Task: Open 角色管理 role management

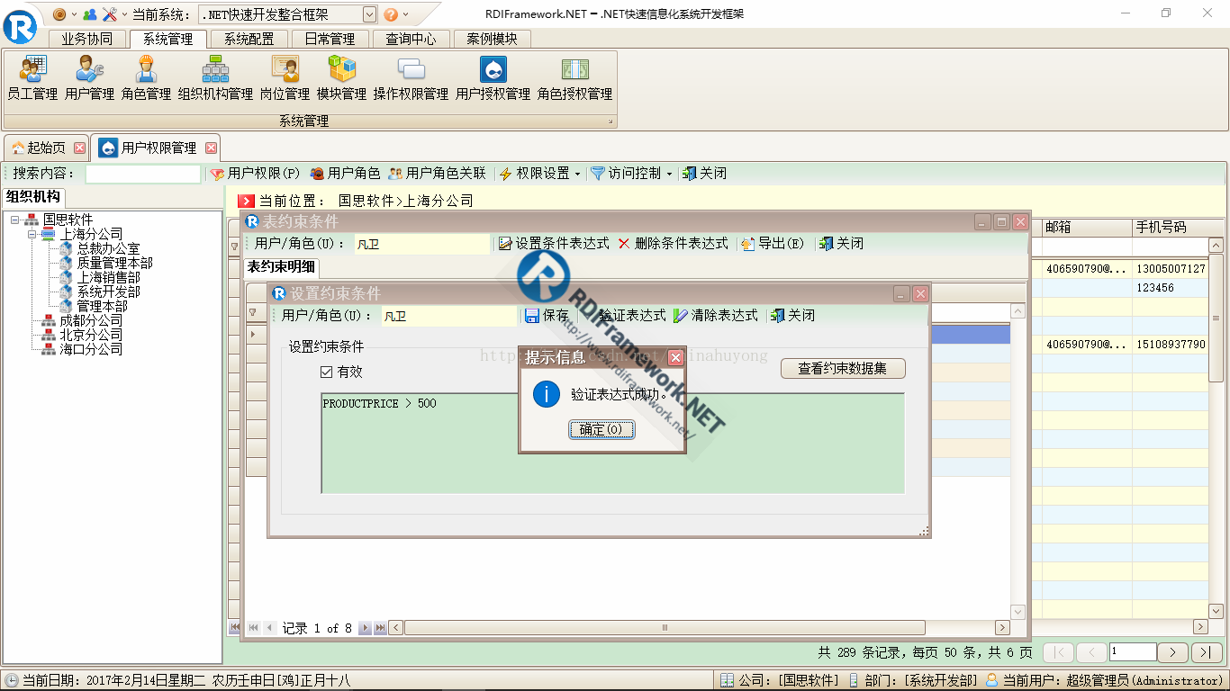Action: 146,78
